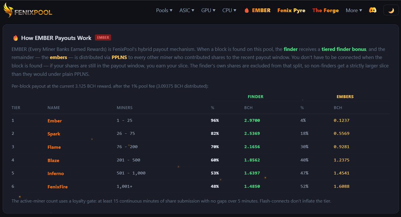
Task: Click the TIER column header
Action: (x=16, y=108)
